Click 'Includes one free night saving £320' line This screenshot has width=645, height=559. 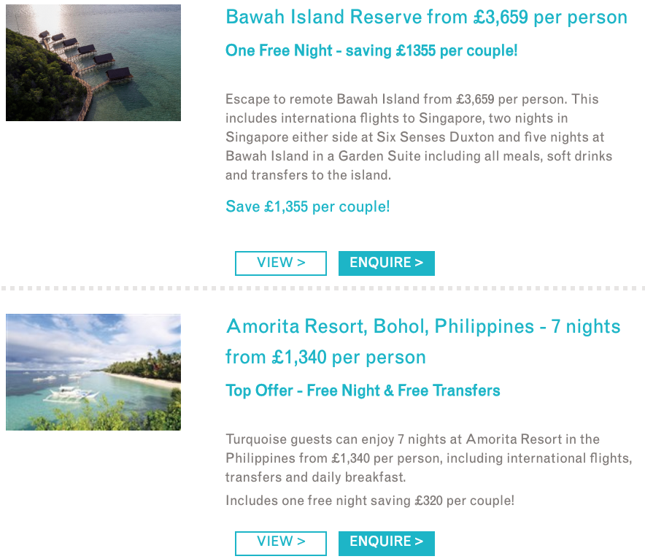click(370, 501)
